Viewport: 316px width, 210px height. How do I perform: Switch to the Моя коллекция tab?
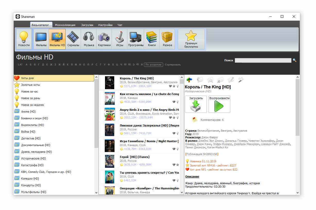click(65, 25)
